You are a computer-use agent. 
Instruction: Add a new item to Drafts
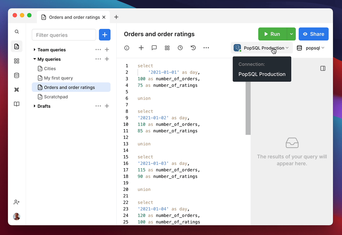(x=107, y=106)
